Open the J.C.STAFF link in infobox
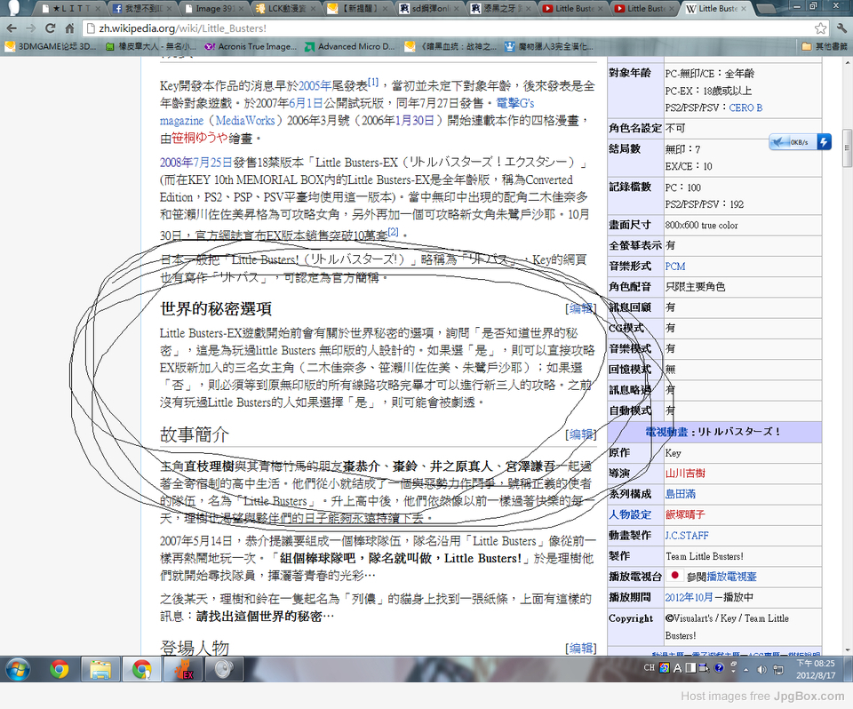 click(x=686, y=535)
